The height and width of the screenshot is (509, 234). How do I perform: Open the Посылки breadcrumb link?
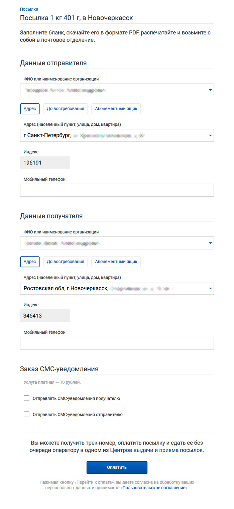(x=29, y=9)
